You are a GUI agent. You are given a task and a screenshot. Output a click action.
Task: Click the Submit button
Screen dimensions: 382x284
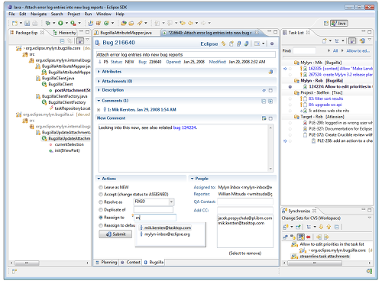(x=115, y=234)
